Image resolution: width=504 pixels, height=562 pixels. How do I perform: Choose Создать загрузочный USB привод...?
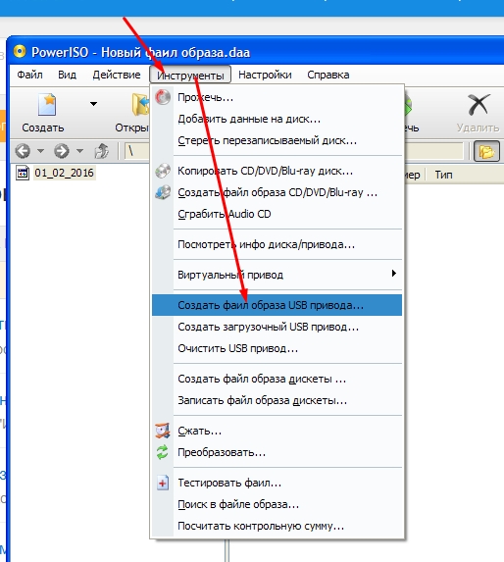coord(277,327)
